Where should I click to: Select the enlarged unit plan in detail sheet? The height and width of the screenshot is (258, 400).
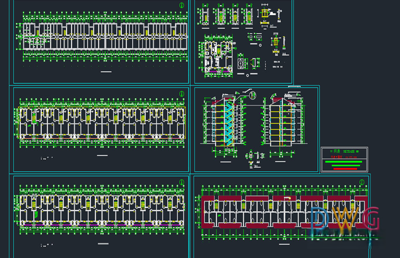click(217, 56)
